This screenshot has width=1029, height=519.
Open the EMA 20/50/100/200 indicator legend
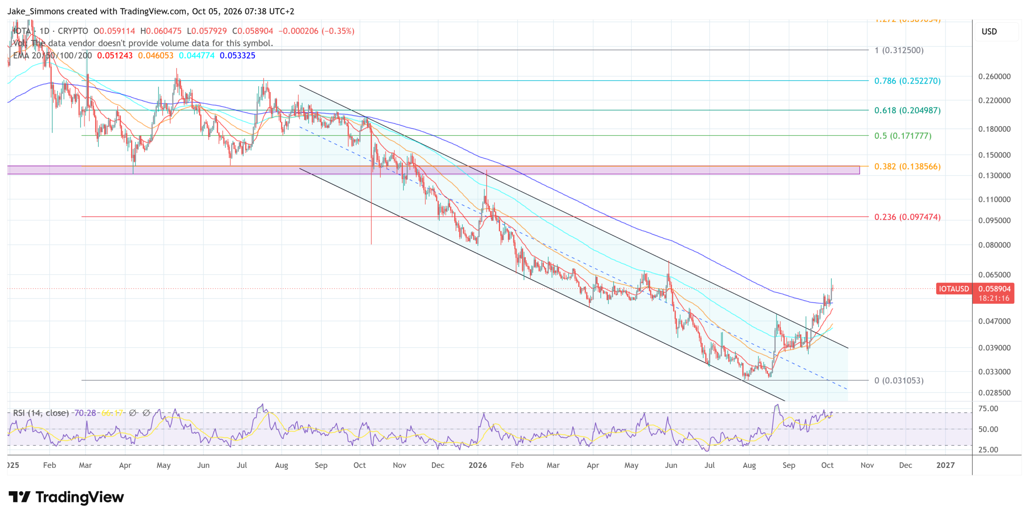pos(52,55)
